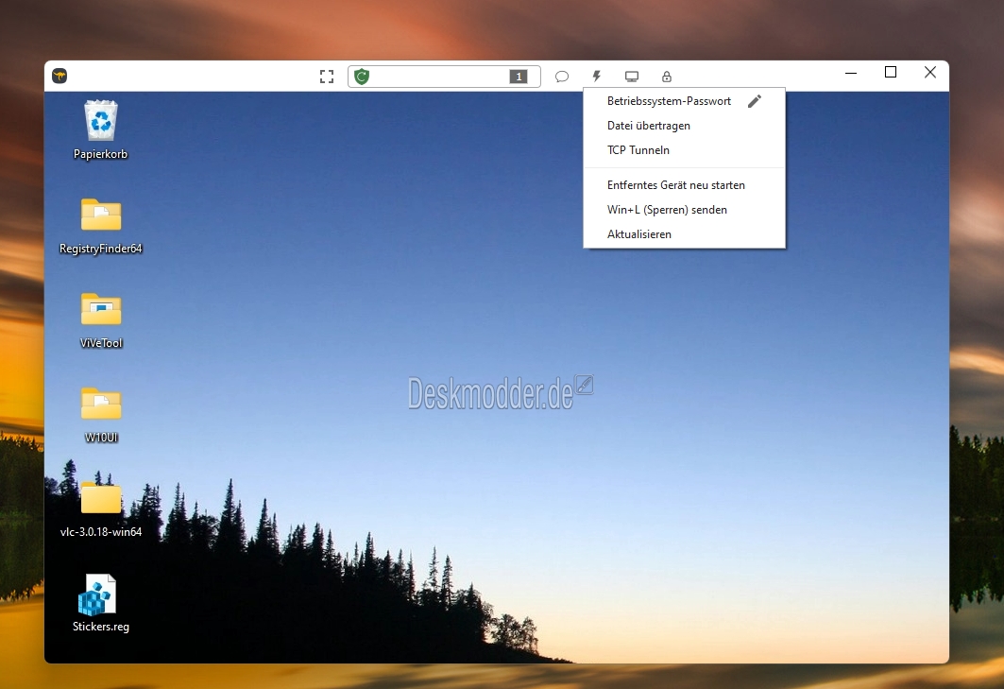Select the RegistryFinder64 folder
This screenshot has width=1004, height=689.
[100, 226]
